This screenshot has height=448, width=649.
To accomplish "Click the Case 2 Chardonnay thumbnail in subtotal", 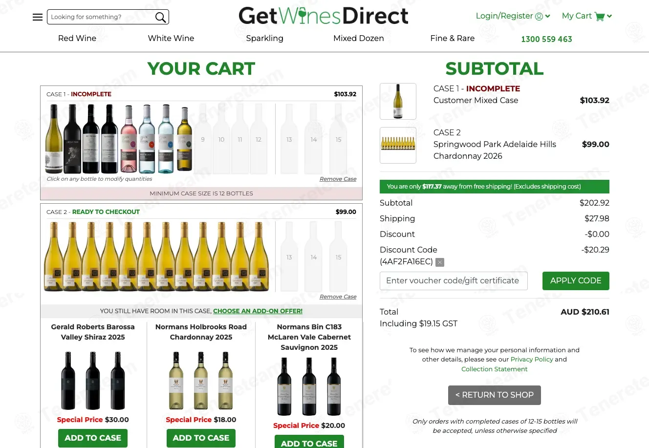I will point(398,145).
